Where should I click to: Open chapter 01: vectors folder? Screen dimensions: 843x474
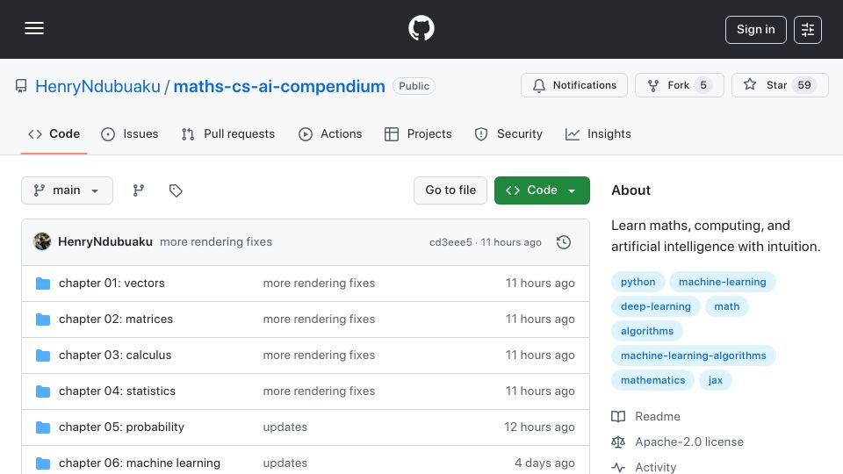(x=112, y=284)
